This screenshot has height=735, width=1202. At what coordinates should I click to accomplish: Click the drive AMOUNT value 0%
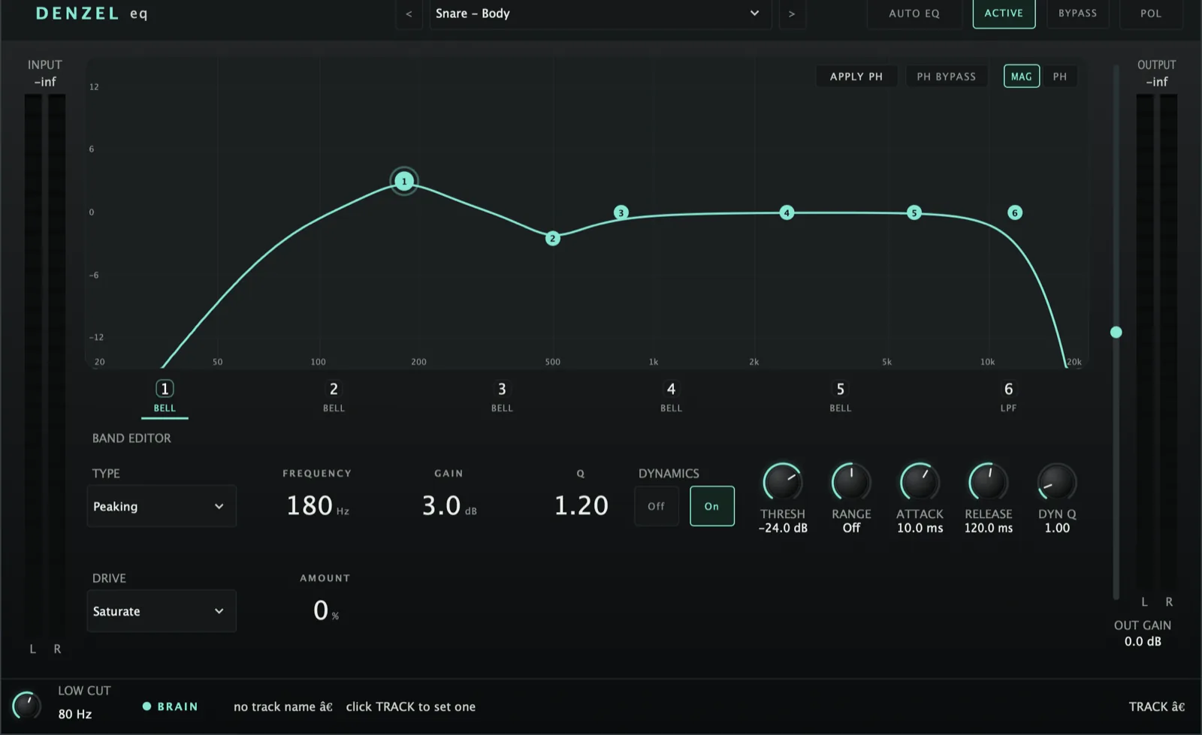tap(326, 610)
